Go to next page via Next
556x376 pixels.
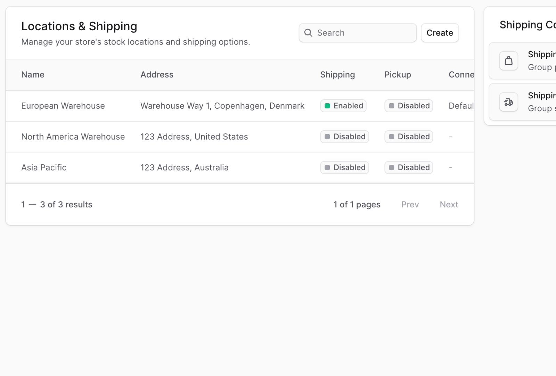pos(449,204)
